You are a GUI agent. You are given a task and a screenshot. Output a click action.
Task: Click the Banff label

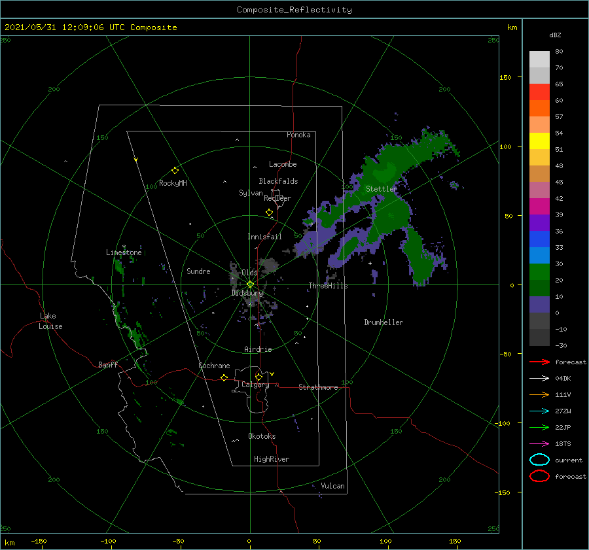pos(108,364)
